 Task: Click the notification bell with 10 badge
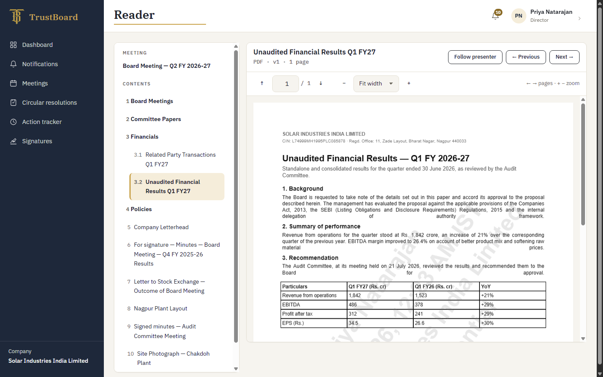pyautogui.click(x=496, y=15)
